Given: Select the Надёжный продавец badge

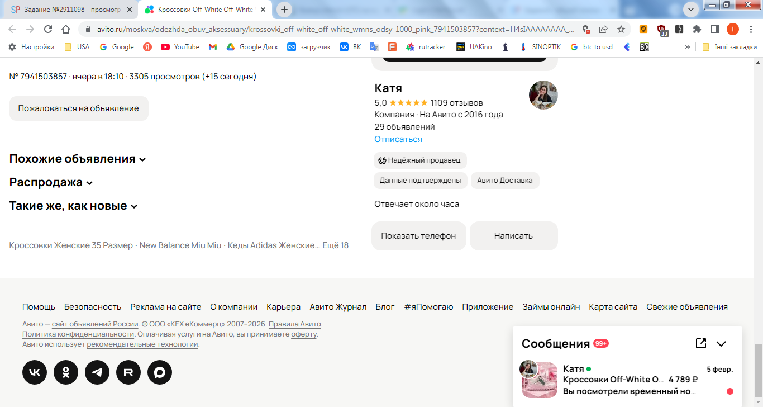Looking at the screenshot, I should pos(420,160).
